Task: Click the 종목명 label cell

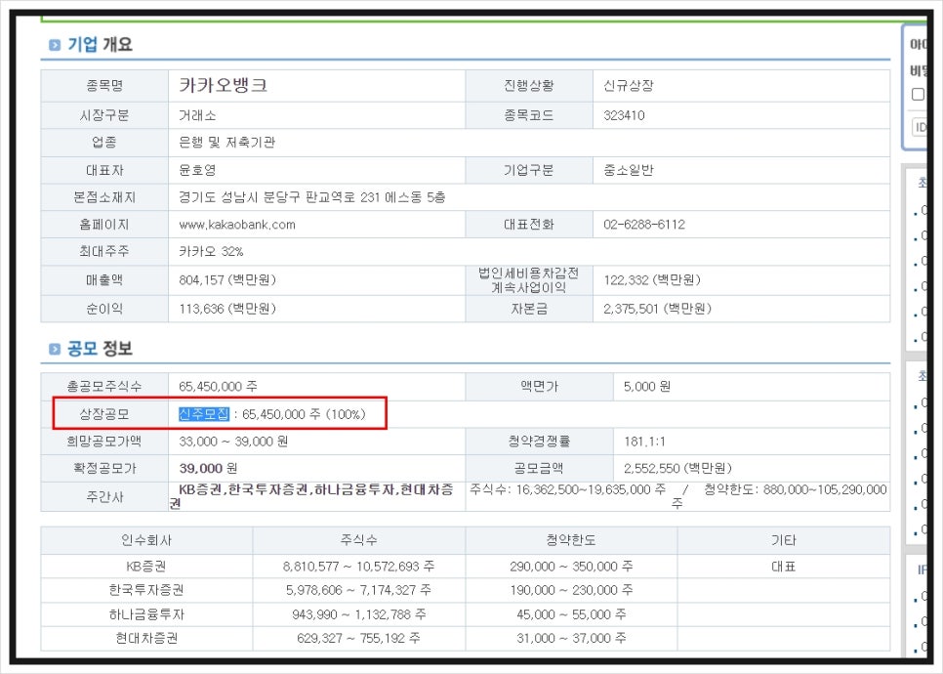Action: (104, 85)
